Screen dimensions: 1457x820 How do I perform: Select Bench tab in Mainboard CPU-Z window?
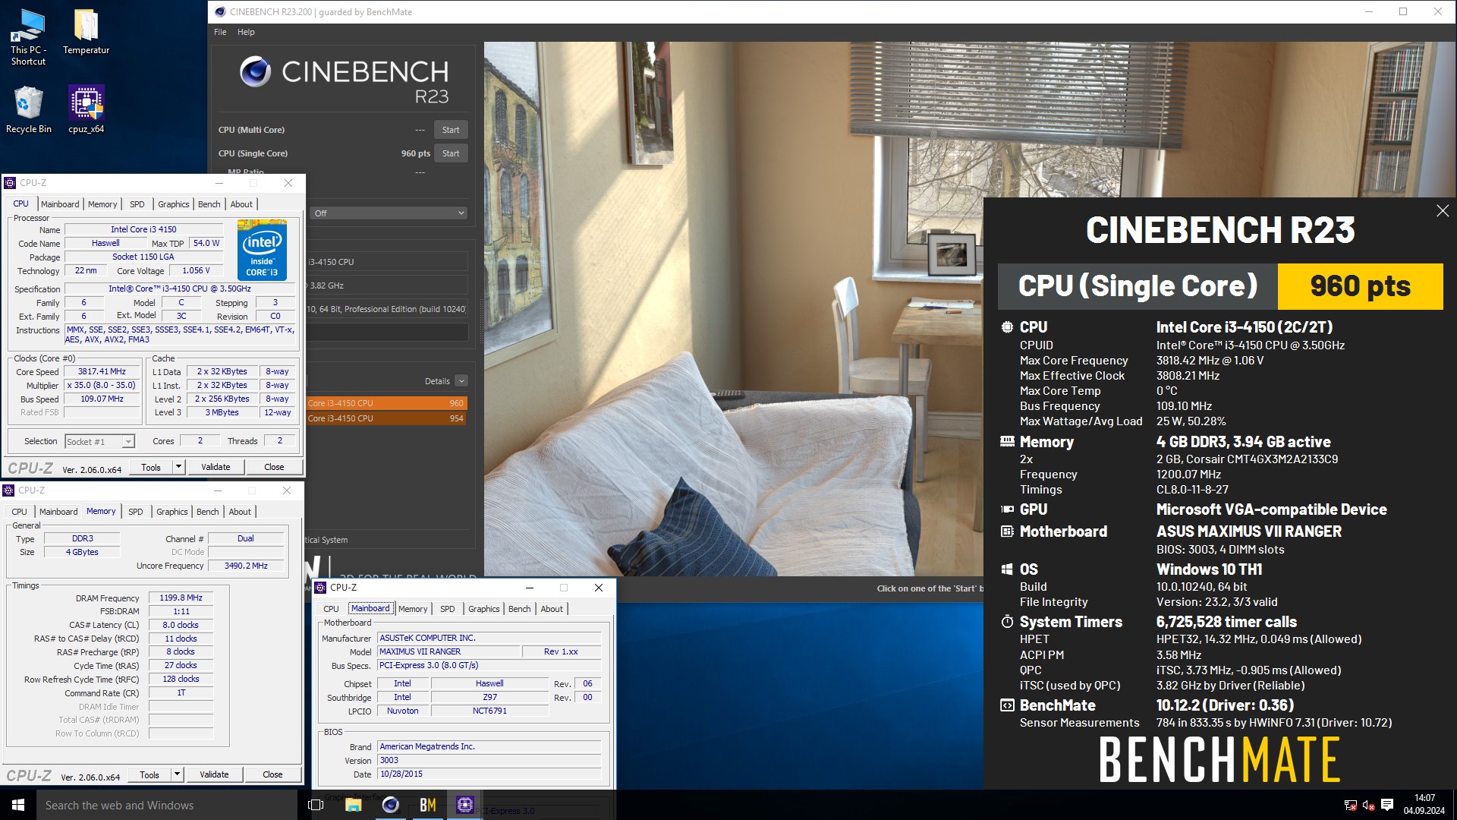(x=520, y=609)
